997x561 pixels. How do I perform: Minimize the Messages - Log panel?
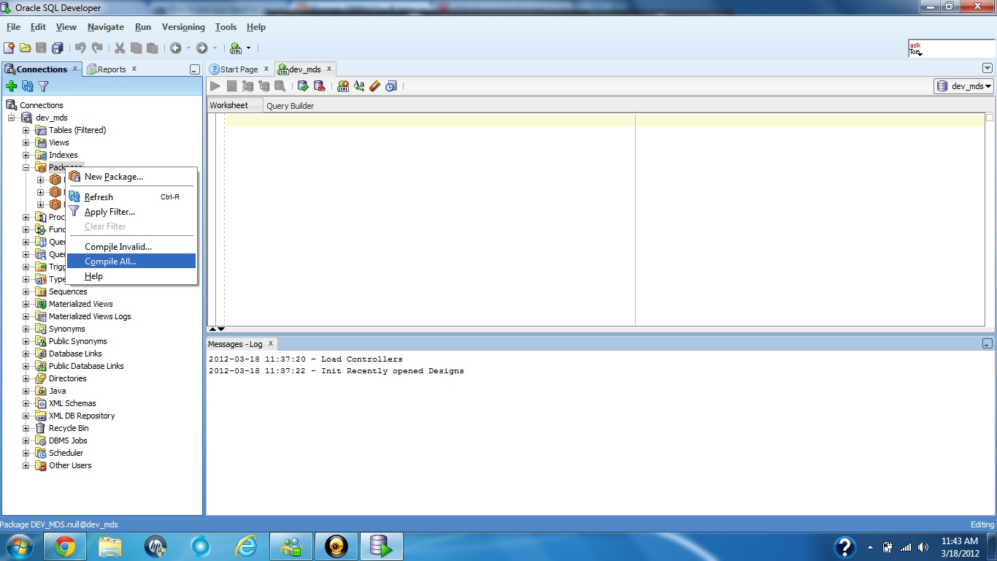pos(988,343)
